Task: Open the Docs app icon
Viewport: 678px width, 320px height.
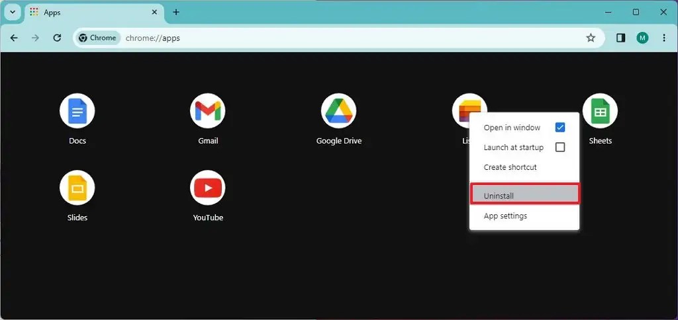Action: coord(77,111)
